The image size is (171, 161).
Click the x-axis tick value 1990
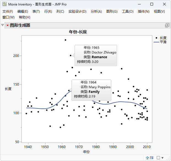[113, 147]
